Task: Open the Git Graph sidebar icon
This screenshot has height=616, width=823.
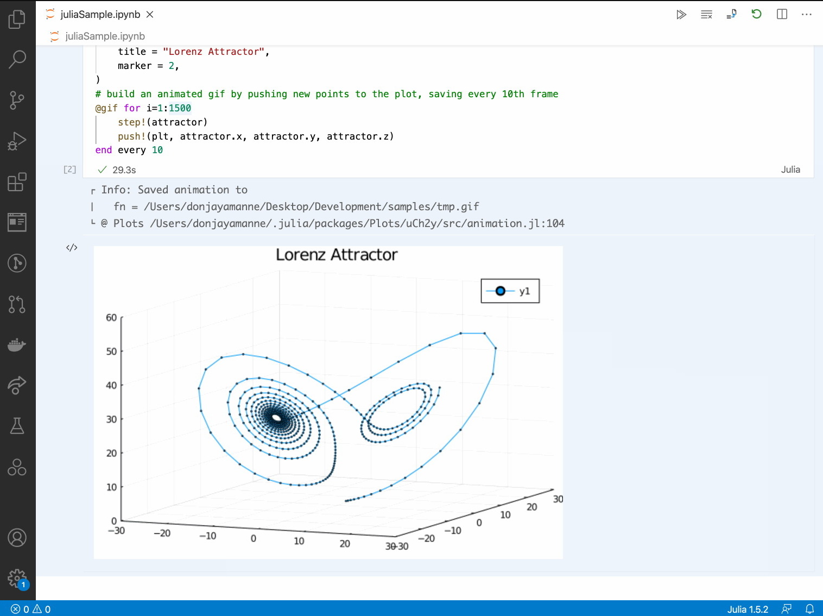Action: click(17, 263)
